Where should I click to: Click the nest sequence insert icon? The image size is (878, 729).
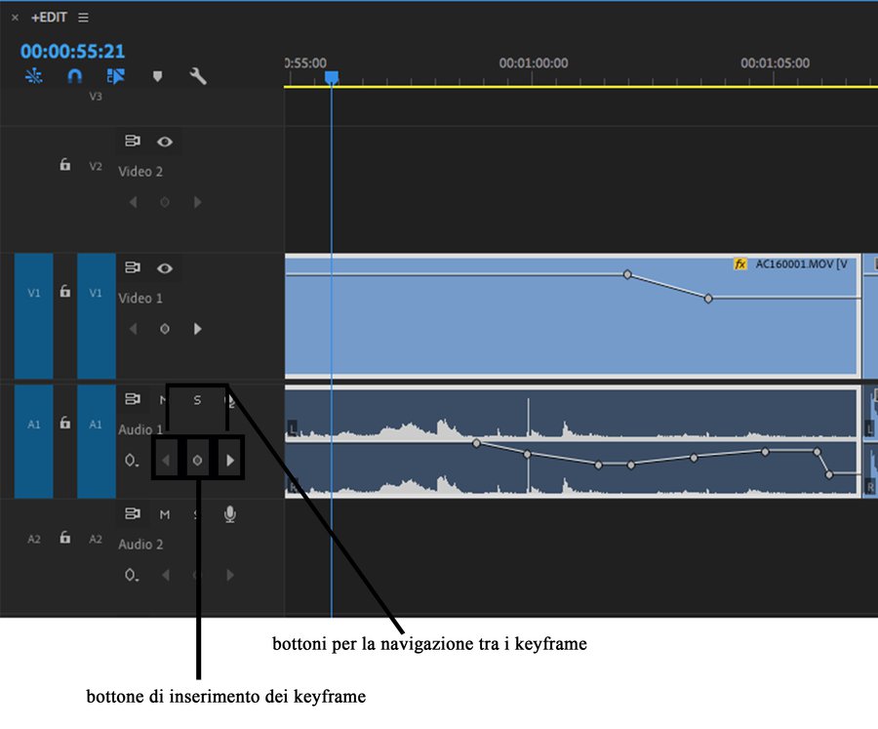[x=34, y=76]
